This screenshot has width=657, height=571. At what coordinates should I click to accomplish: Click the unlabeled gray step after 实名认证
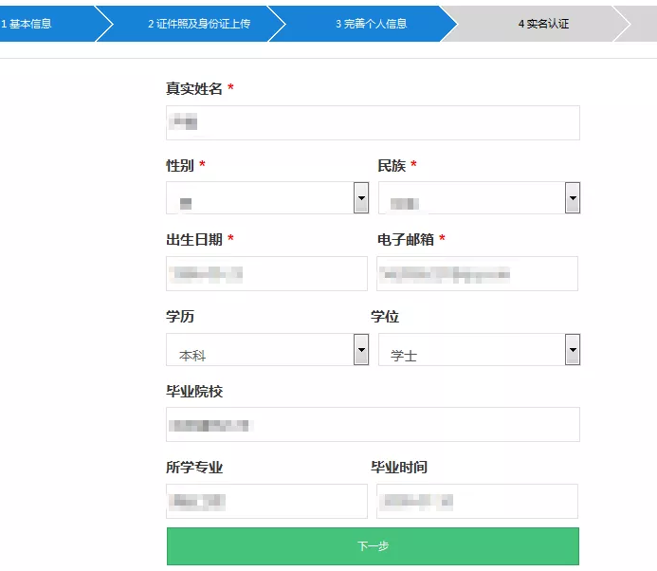[x=641, y=24]
